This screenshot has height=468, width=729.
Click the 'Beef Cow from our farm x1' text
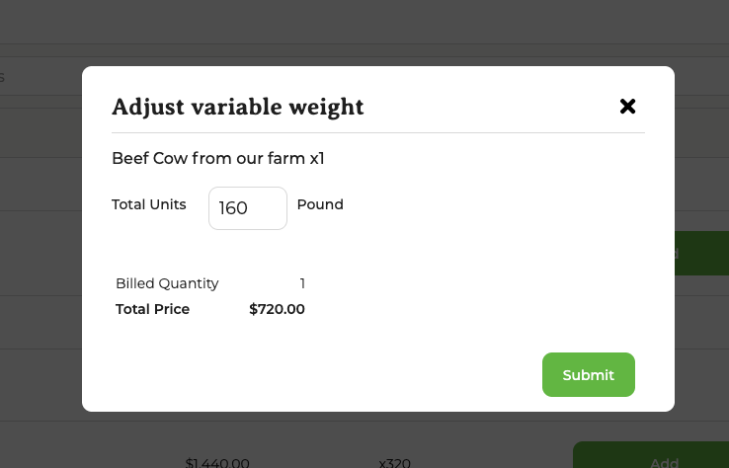[x=218, y=158]
